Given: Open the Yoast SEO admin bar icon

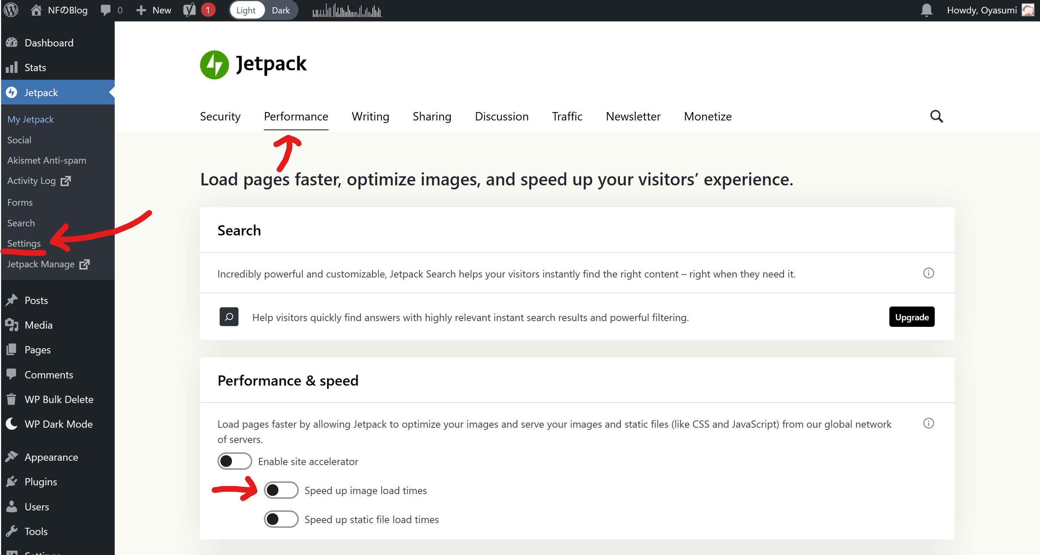Looking at the screenshot, I should coord(189,10).
